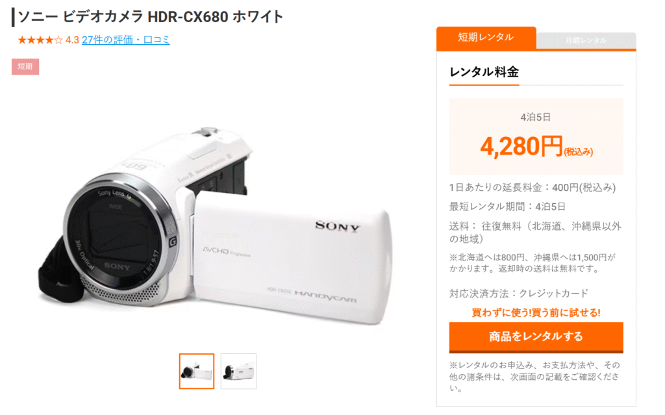
Task: Click the star rating icons
Action: tap(40, 40)
